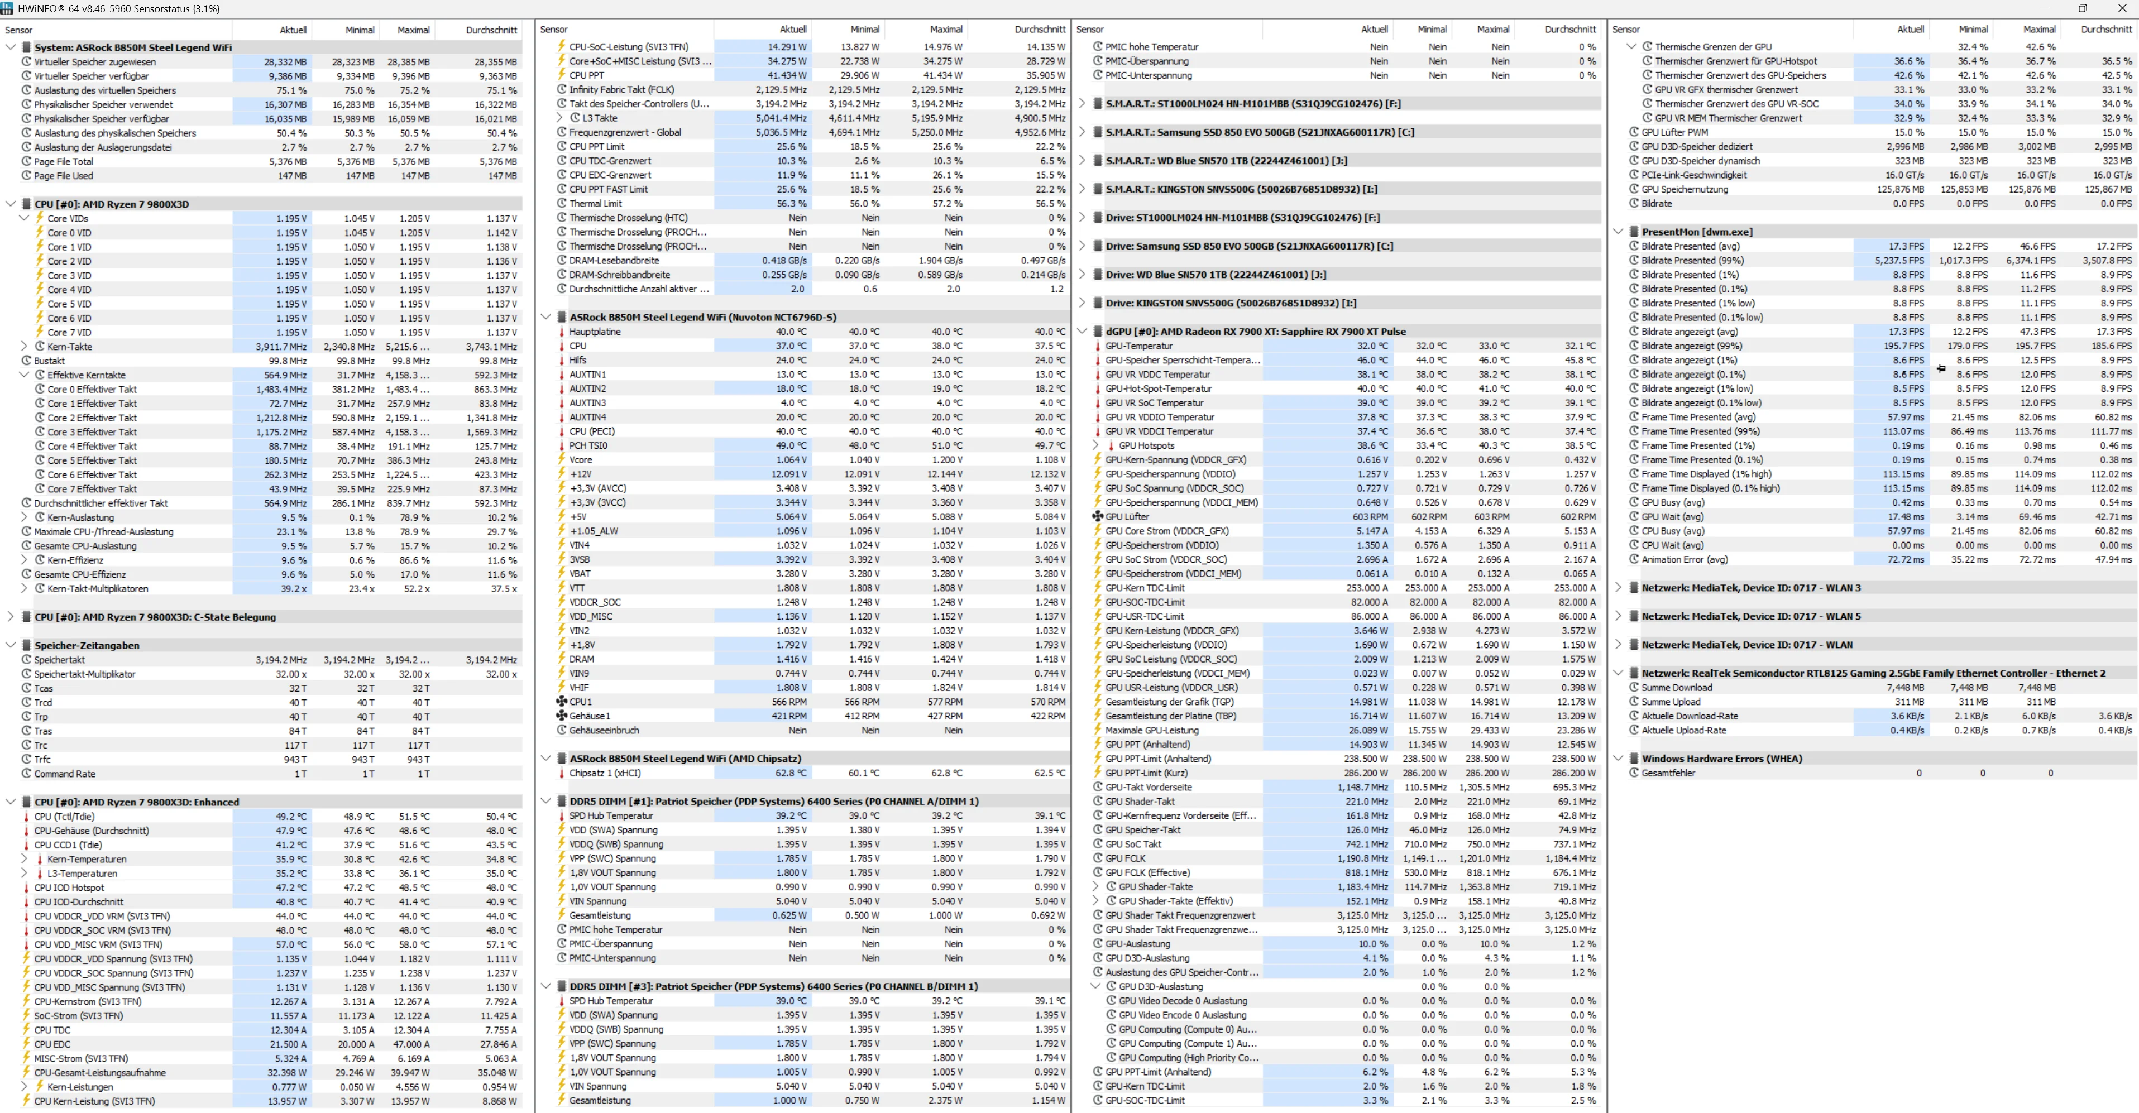Viewport: 2139px width, 1113px height.
Task: Click thermometer icon beside GPU-Temperatur
Action: coord(1098,346)
